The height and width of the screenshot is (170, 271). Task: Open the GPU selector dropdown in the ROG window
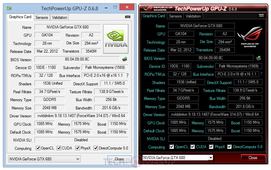(178, 157)
